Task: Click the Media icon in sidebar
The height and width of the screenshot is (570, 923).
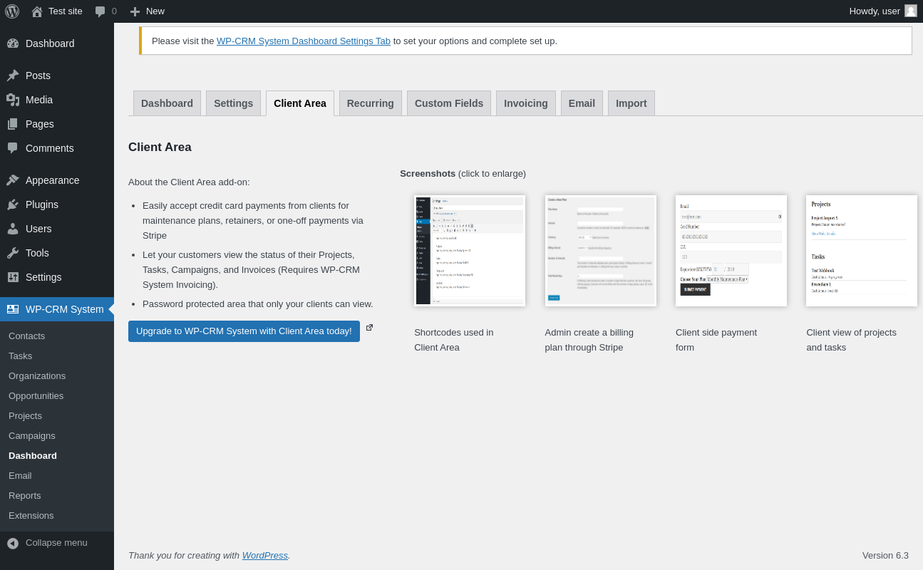Action: coord(13,100)
